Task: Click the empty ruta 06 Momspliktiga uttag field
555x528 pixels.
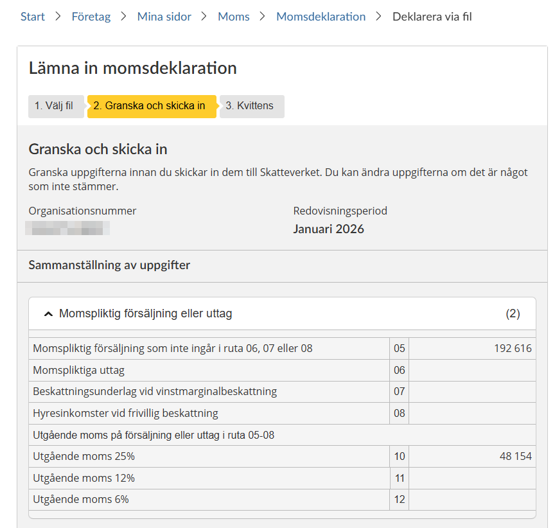Action: 472,370
